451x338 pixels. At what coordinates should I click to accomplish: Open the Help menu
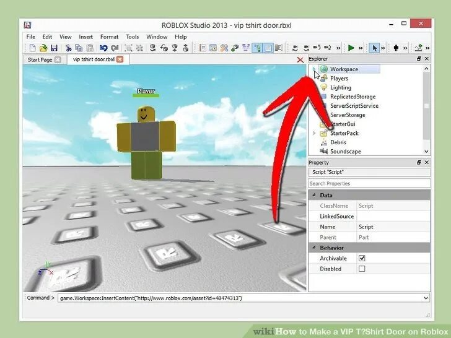point(181,37)
